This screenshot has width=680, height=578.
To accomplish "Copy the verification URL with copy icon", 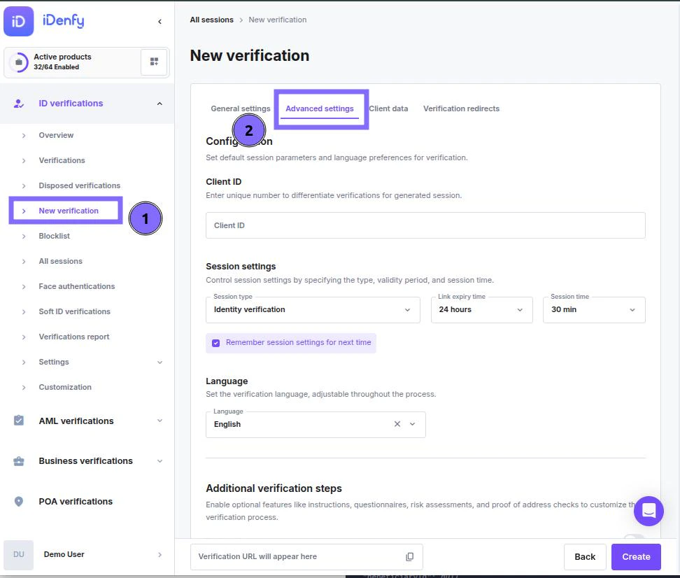I will click(409, 557).
